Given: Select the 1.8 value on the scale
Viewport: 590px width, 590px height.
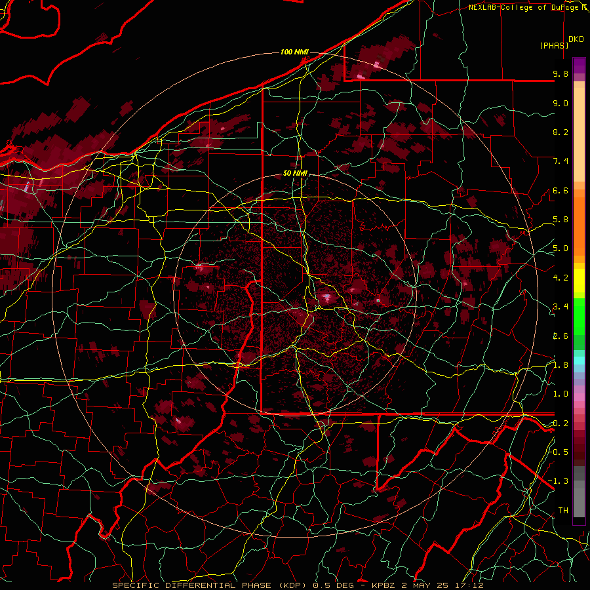Looking at the screenshot, I should click(560, 365).
